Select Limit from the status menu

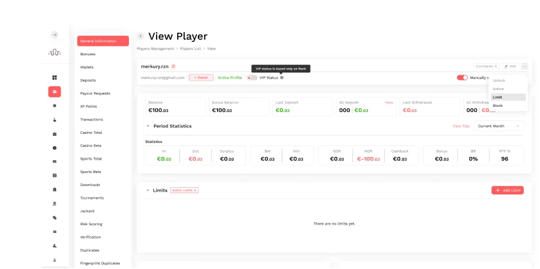pyautogui.click(x=497, y=97)
